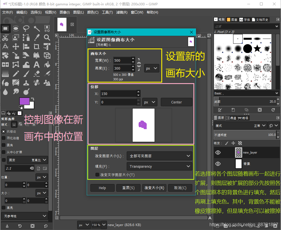Click the Cancel button in dialog
Image resolution: width=281 pixels, height=230 pixels.
180,188
